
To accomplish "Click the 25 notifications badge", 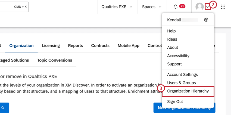I will click(182, 6).
